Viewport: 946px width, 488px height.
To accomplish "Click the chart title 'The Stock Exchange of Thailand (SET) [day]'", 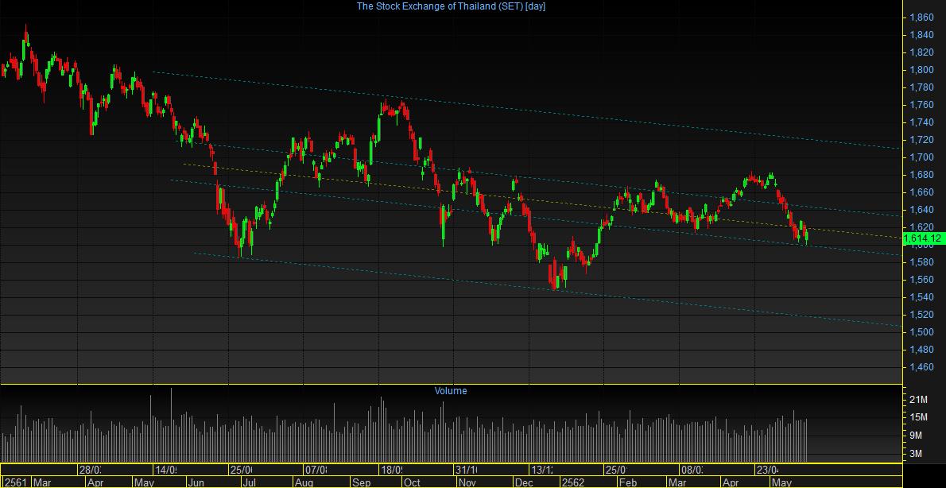I will [452, 6].
